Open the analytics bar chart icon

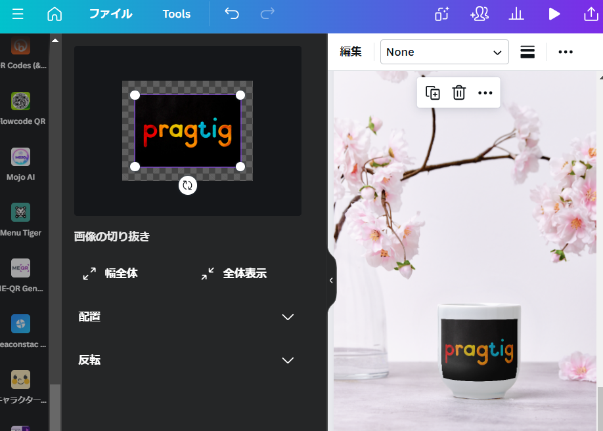point(516,14)
